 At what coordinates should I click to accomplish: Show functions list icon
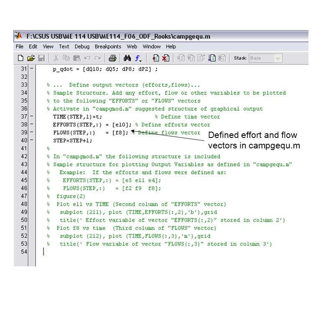tap(138, 59)
